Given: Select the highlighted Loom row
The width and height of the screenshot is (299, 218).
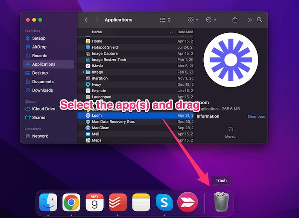Looking at the screenshot, I should (x=135, y=115).
